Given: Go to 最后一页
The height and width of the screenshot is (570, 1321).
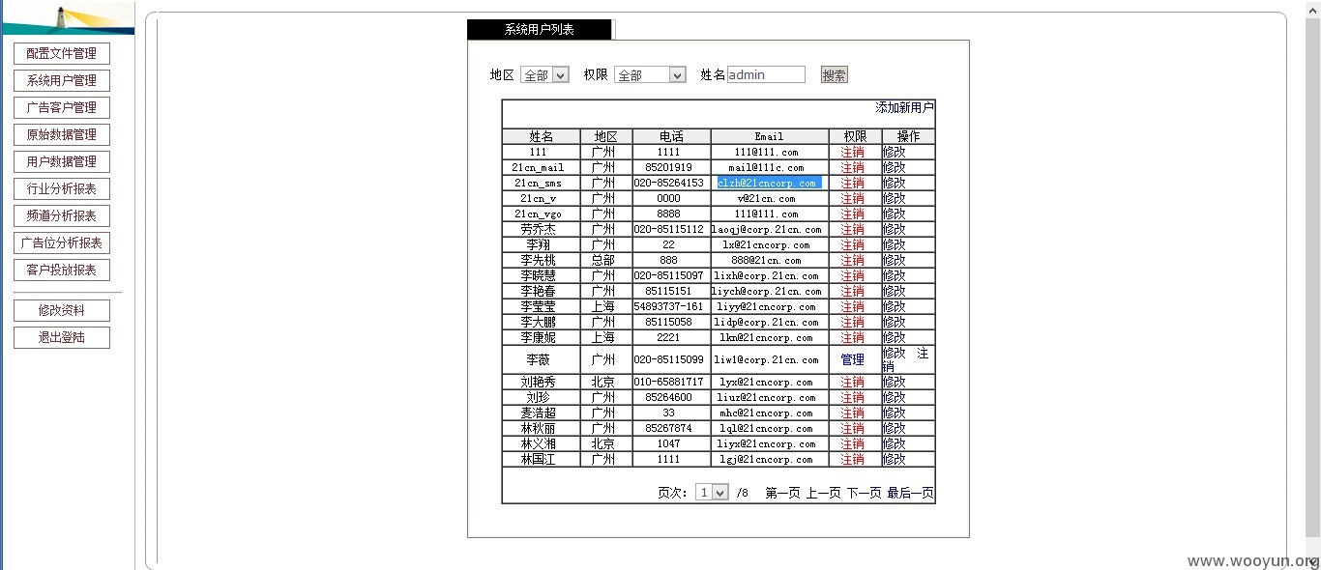Looking at the screenshot, I should click(x=910, y=493).
